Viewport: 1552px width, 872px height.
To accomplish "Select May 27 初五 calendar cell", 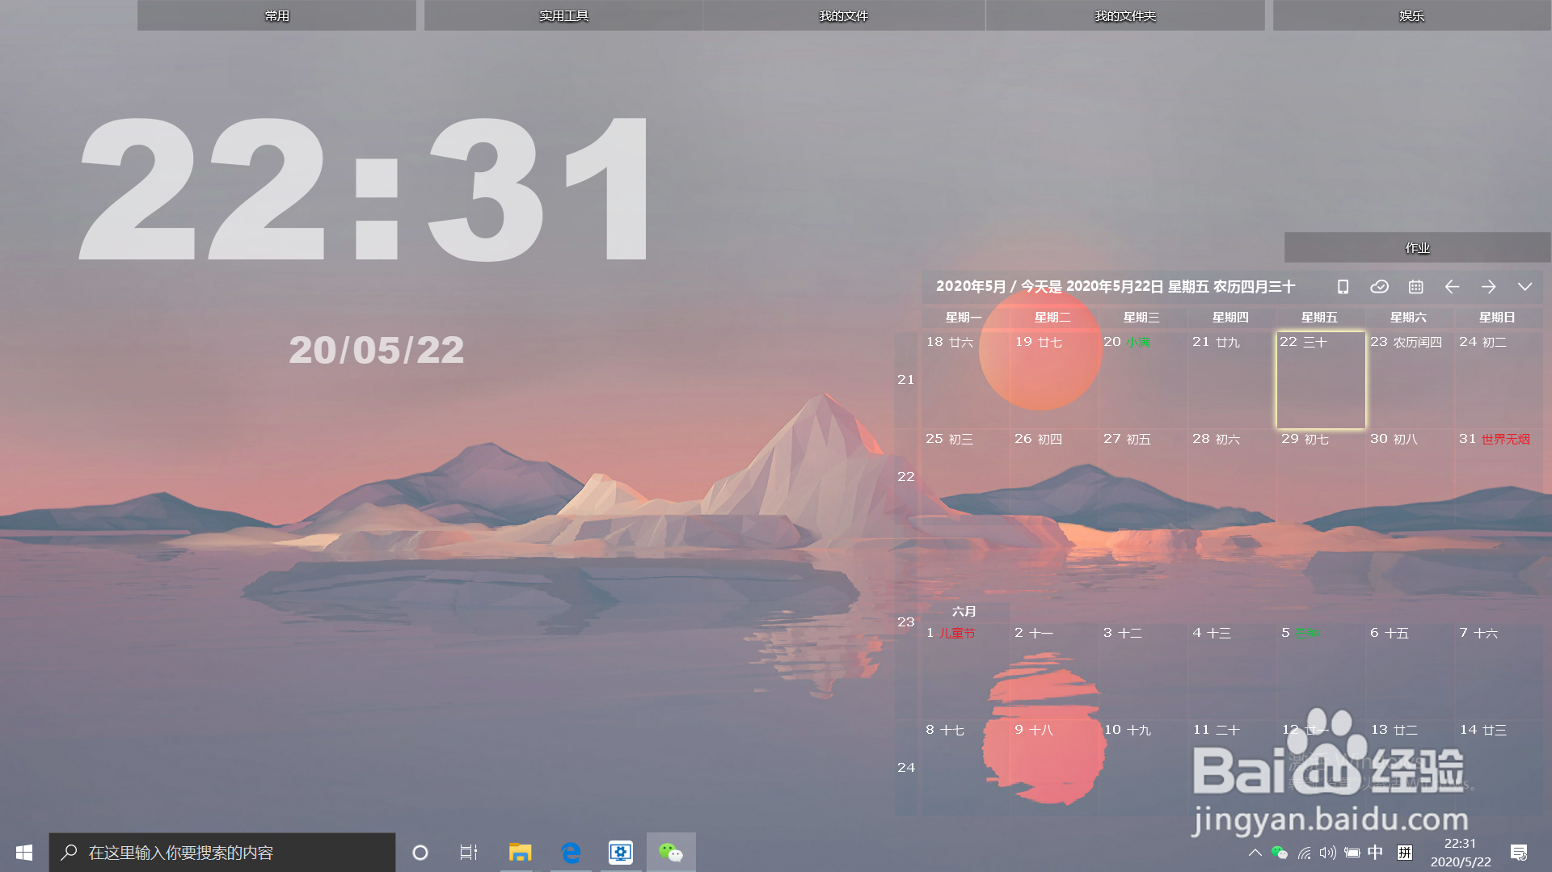I will pos(1143,477).
